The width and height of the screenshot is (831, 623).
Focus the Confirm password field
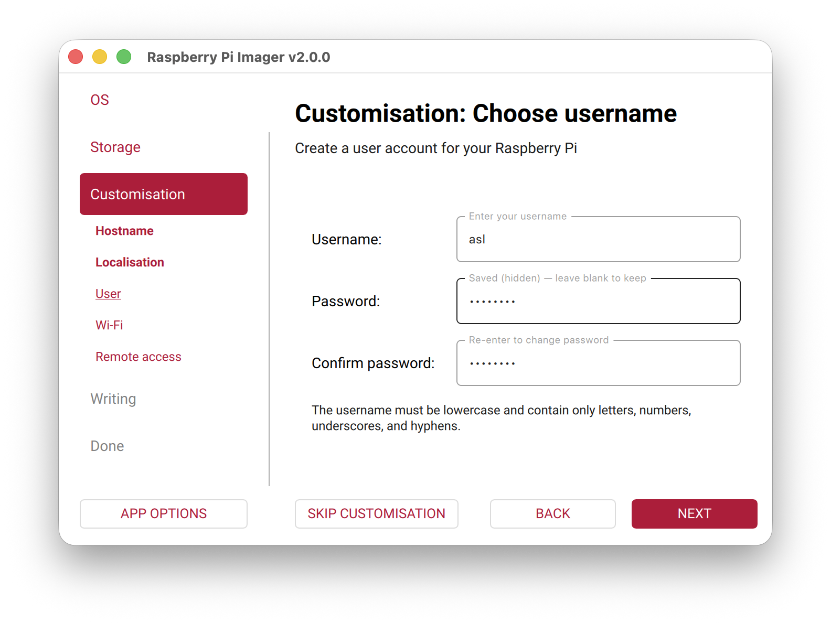pos(598,363)
